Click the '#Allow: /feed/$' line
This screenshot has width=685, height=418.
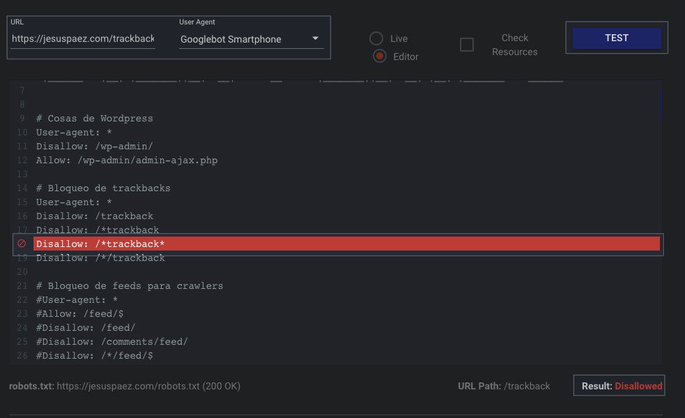click(x=79, y=314)
